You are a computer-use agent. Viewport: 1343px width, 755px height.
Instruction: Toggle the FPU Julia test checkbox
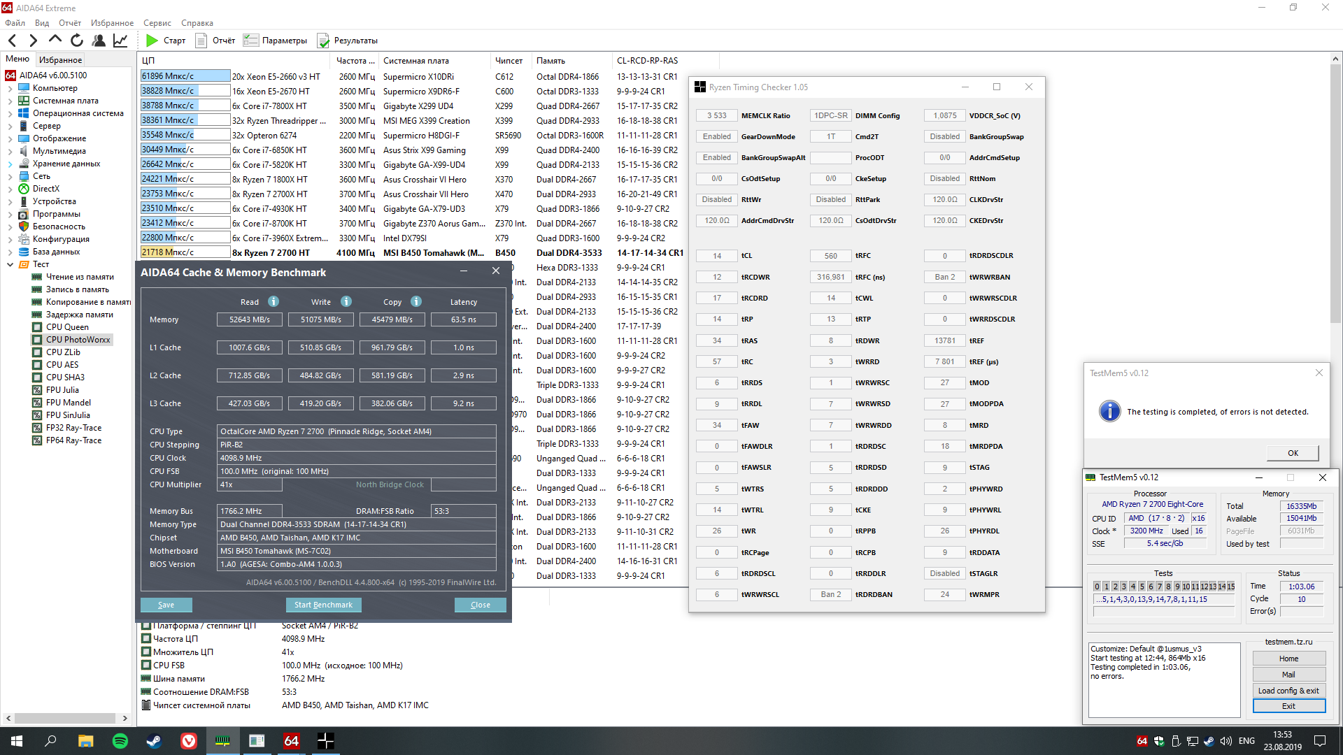pos(37,390)
